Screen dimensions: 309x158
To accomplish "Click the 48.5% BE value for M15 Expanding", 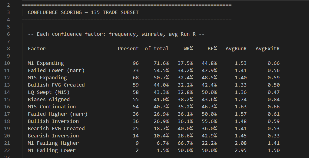I will (x=209, y=77).
